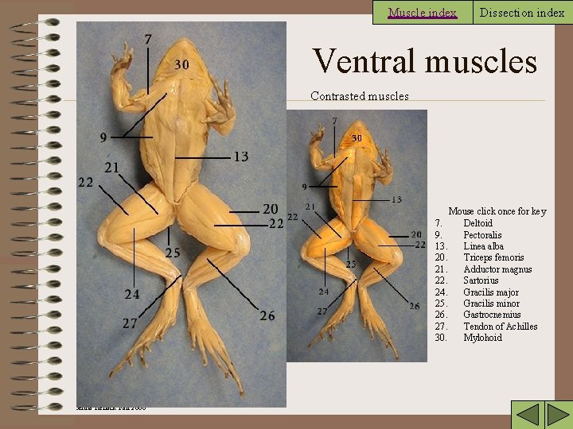Select key entry '27. Tendon of Achilles'
Viewport: 573px width, 429px height.
(x=486, y=327)
